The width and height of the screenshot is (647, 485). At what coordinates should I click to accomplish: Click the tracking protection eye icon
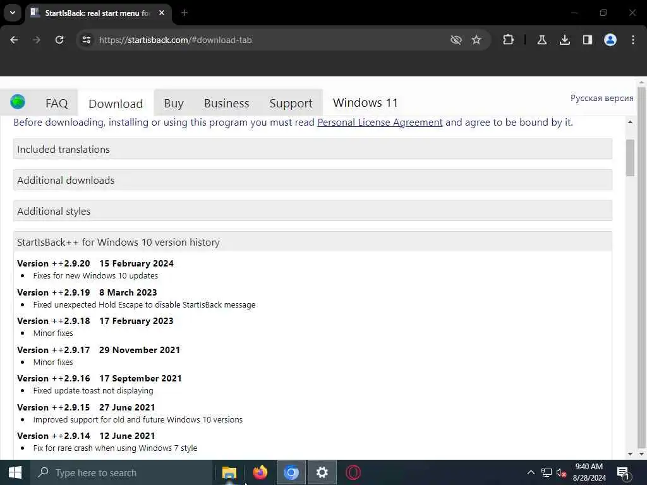tap(456, 40)
